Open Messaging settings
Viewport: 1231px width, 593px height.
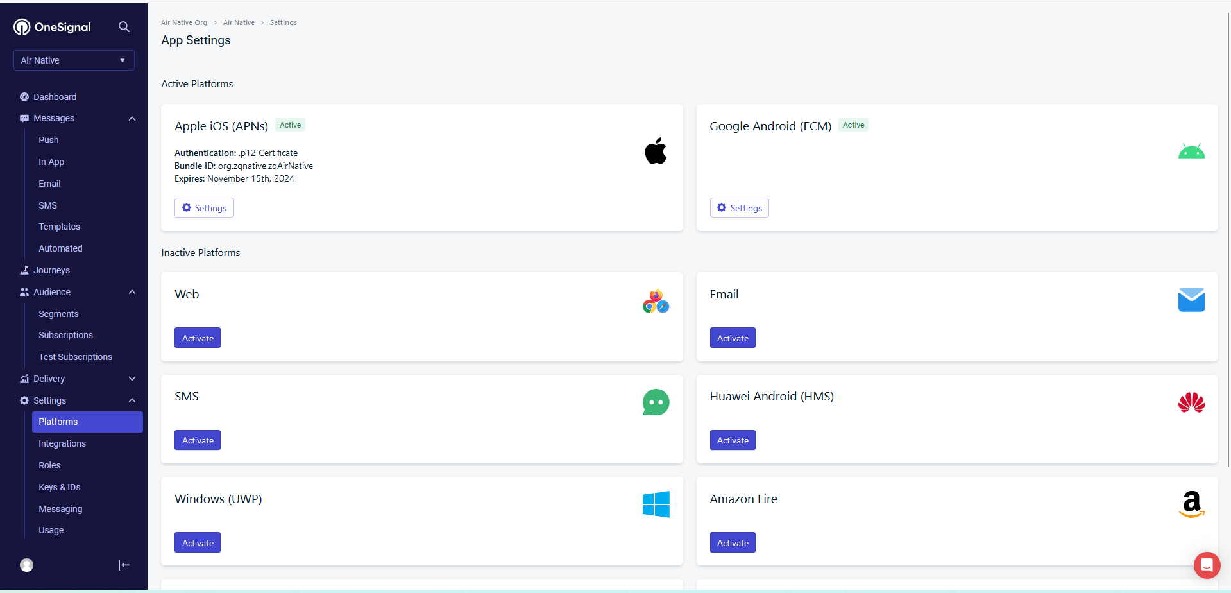(x=60, y=509)
